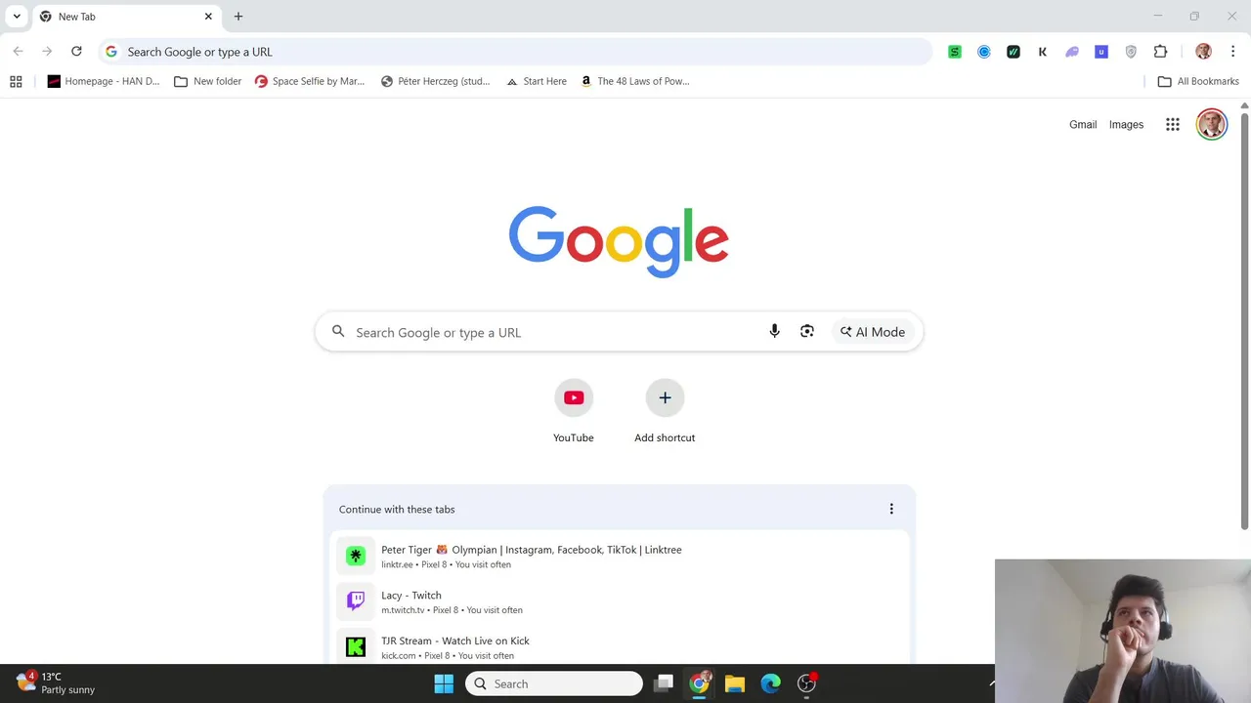Open the YouTube shortcut tile
Screen dimensions: 1251x703
[574, 412]
